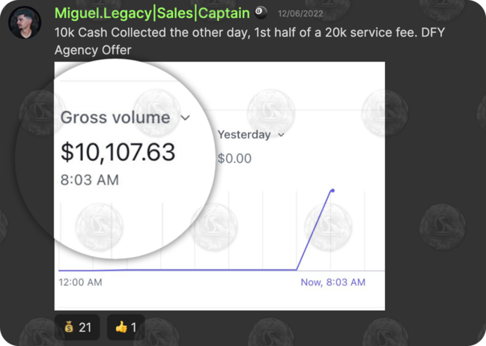Click the "Agency Offer" text in the message
Screen dimensions: 486x346
coord(93,50)
